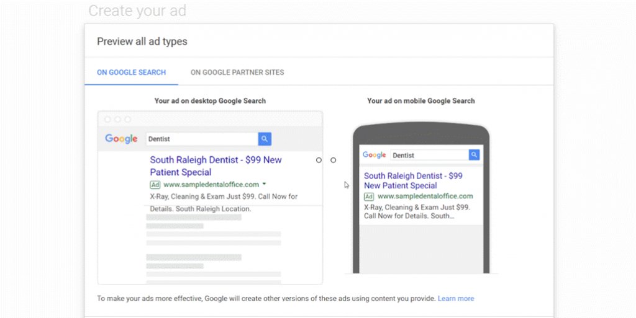Click the mobile ad URL www.sampledentaloffice.com
Screen dimensions: 636x318
point(425,197)
